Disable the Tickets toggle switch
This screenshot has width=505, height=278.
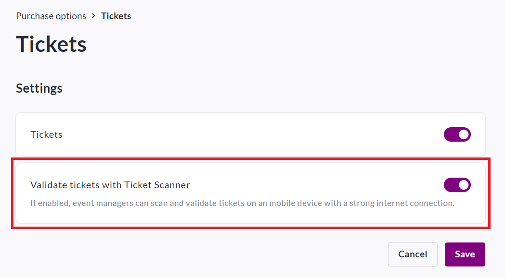pyautogui.click(x=457, y=134)
